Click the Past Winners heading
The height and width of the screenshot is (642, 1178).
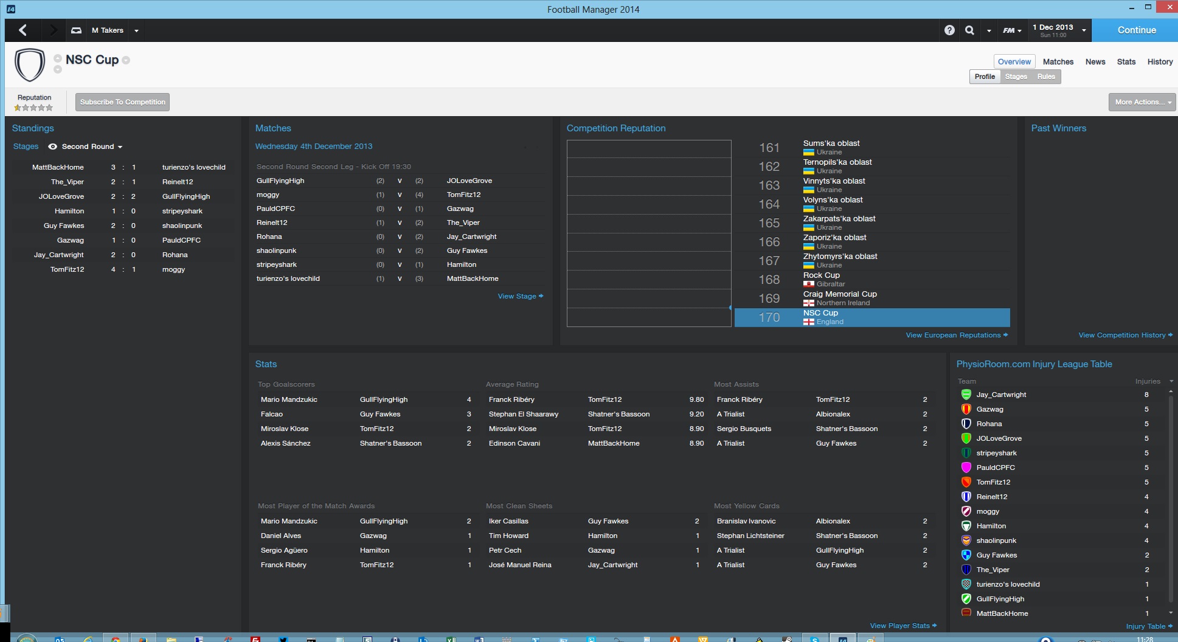tap(1058, 128)
